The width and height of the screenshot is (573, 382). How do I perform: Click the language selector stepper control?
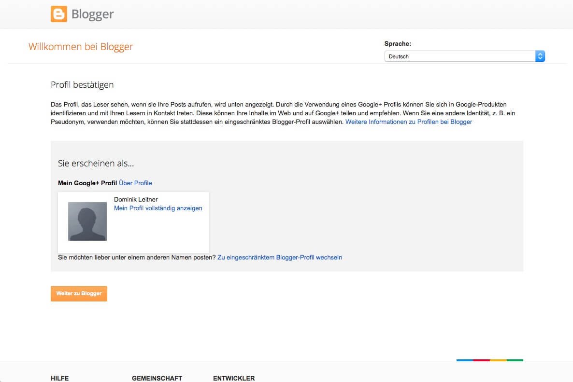[x=540, y=56]
